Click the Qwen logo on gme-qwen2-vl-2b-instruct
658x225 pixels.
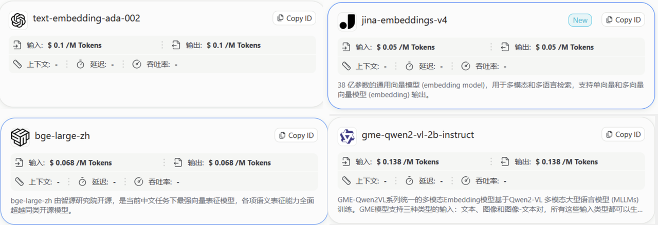[x=348, y=136]
